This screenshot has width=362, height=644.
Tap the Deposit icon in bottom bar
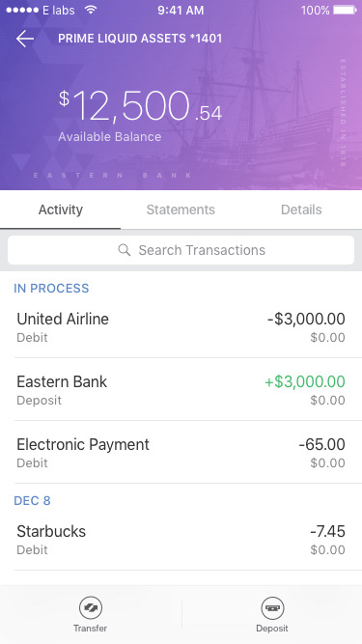point(272,608)
